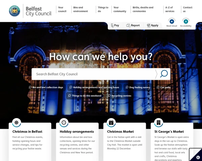The width and height of the screenshot is (202, 161).
Task: Click the Christmas in Belfast card description text
Action: pos(28,143)
